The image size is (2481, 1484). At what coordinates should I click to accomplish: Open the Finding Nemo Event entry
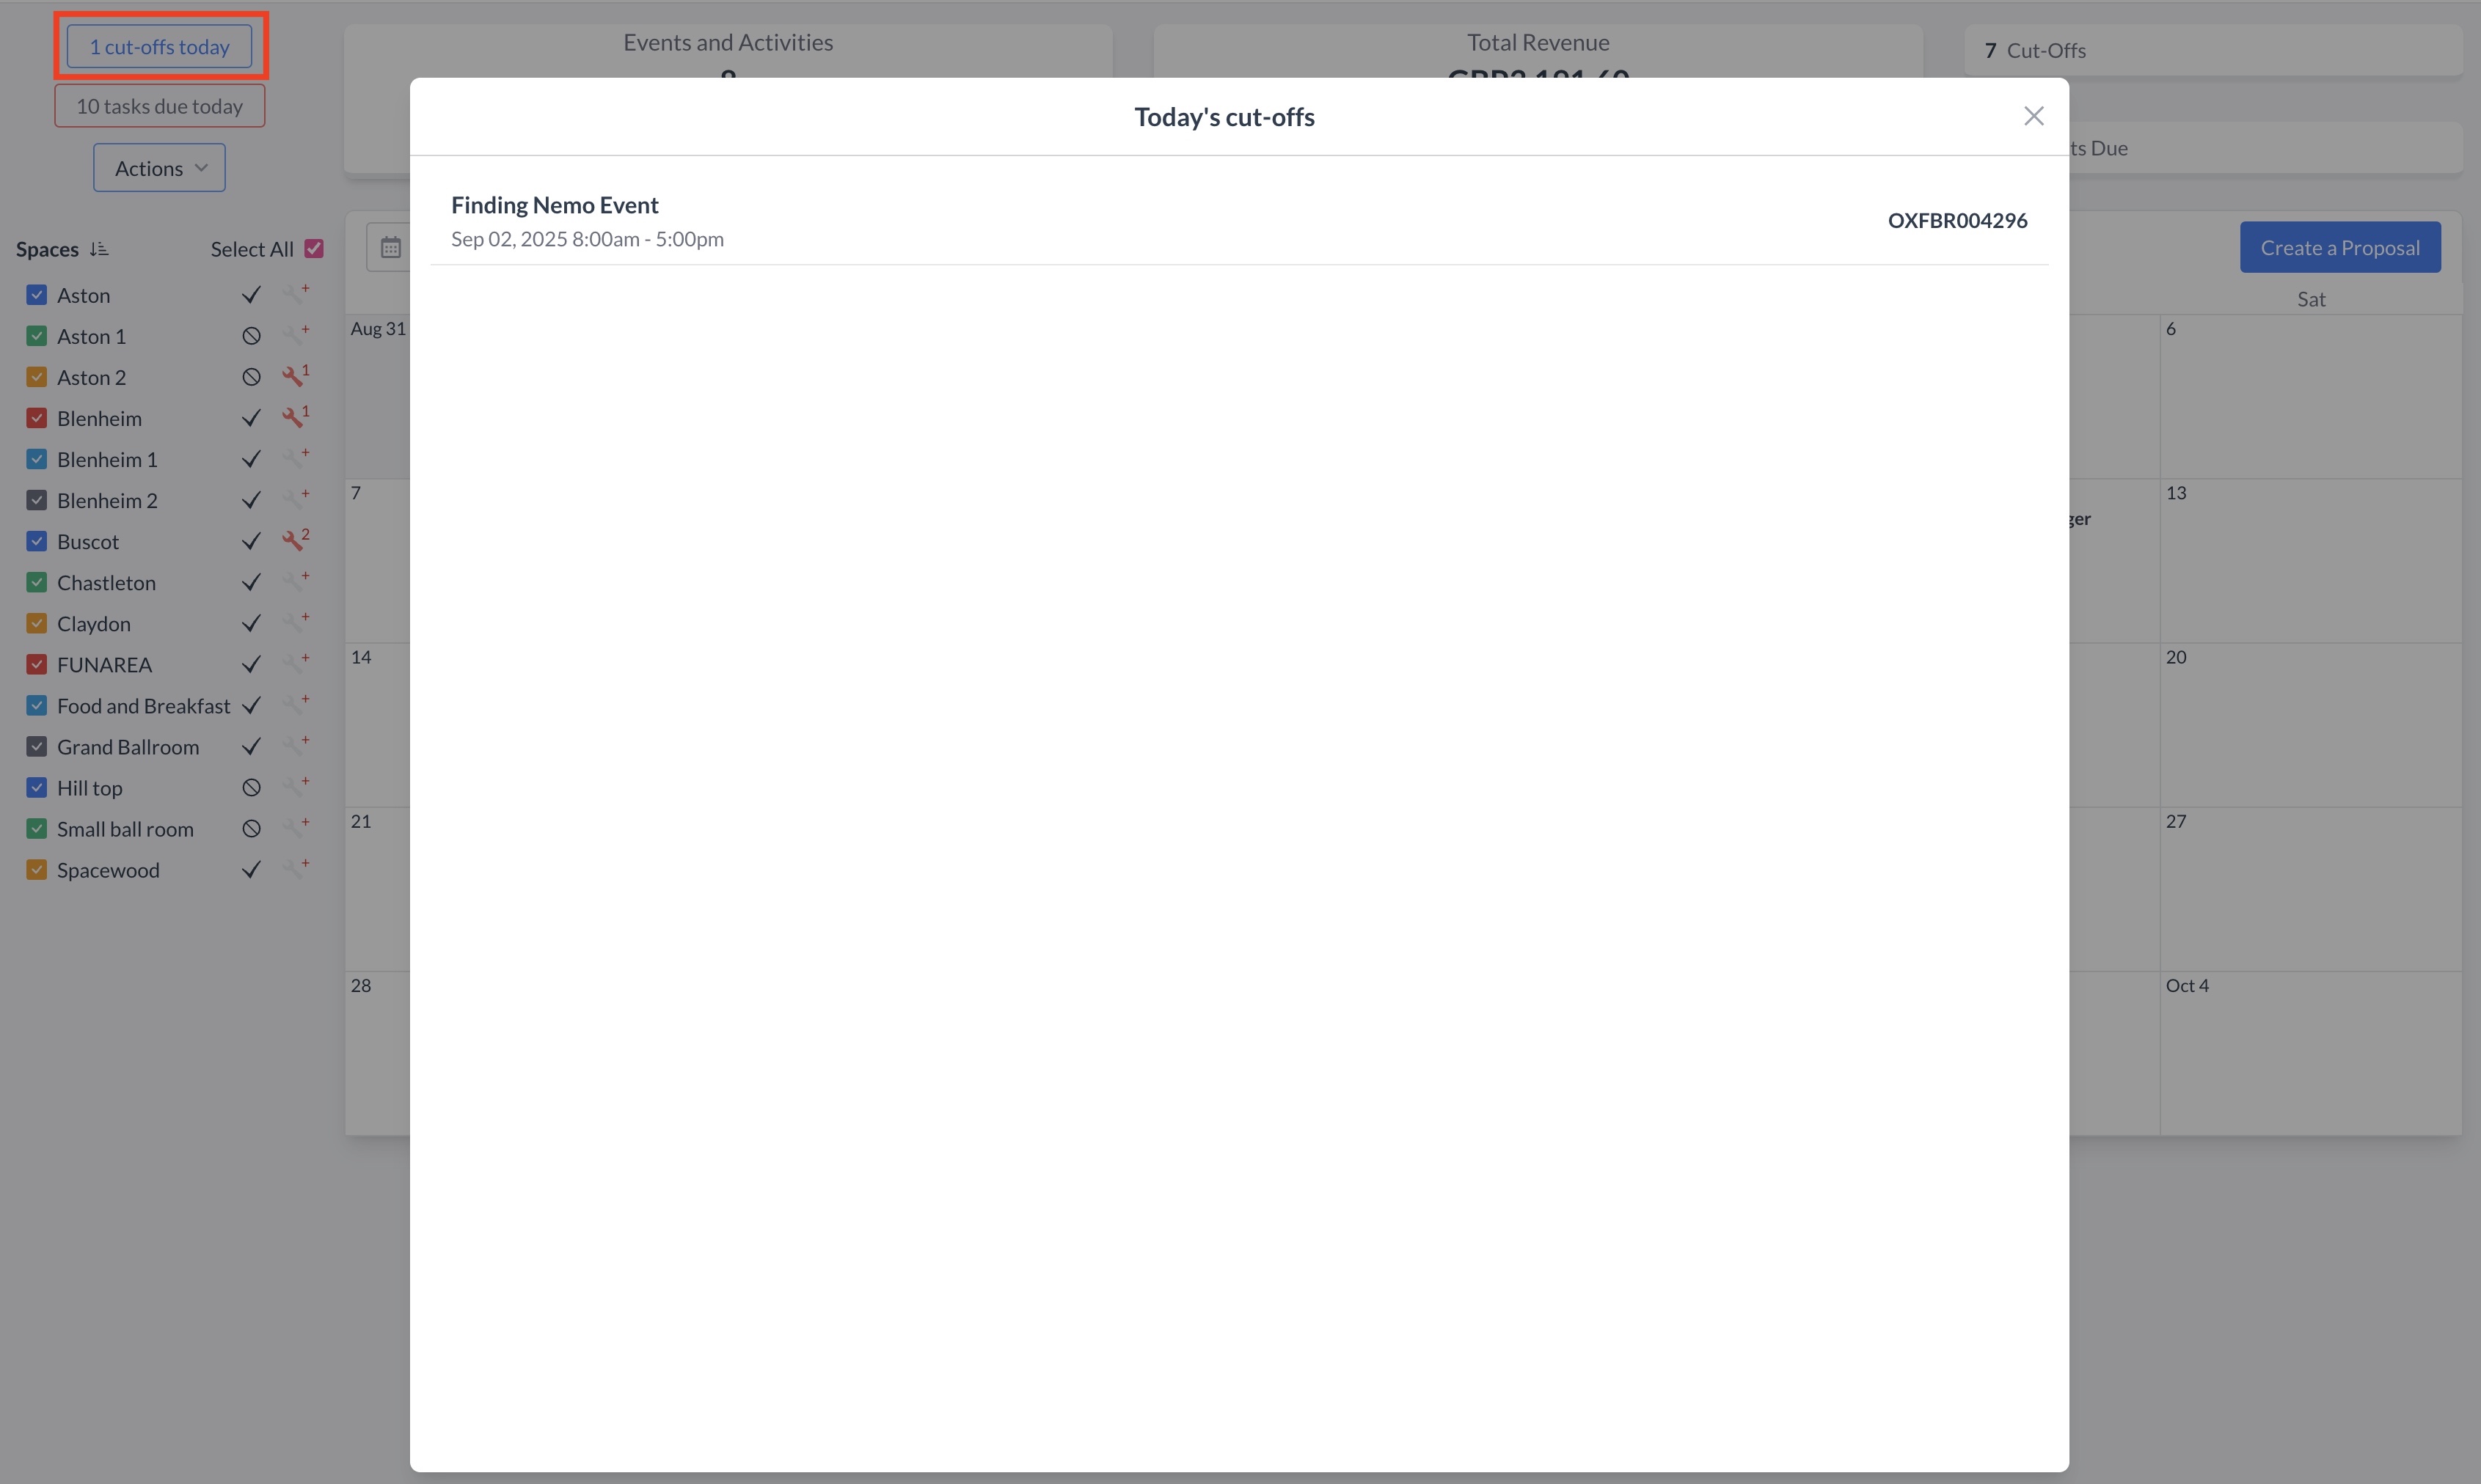(554, 205)
